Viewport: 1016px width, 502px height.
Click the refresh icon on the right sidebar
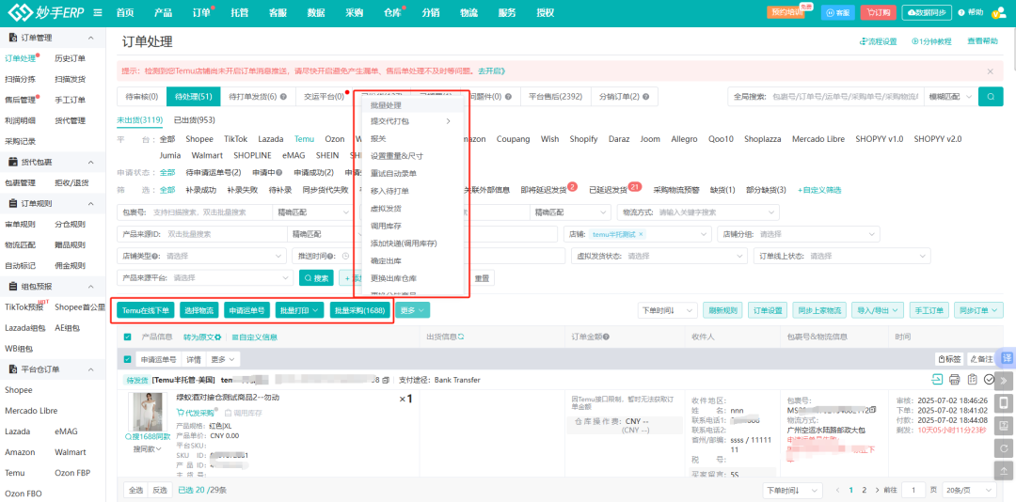[1004, 449]
